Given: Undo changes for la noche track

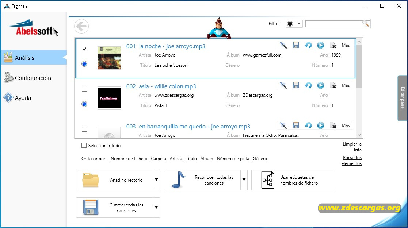Looking at the screenshot, I should click(x=308, y=45).
